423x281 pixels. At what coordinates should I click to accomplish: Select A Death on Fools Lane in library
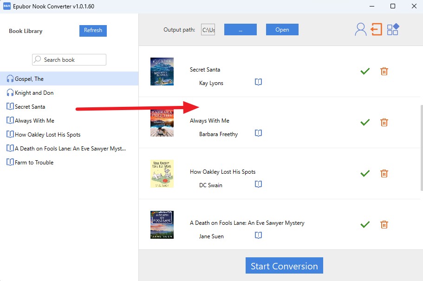coord(69,149)
